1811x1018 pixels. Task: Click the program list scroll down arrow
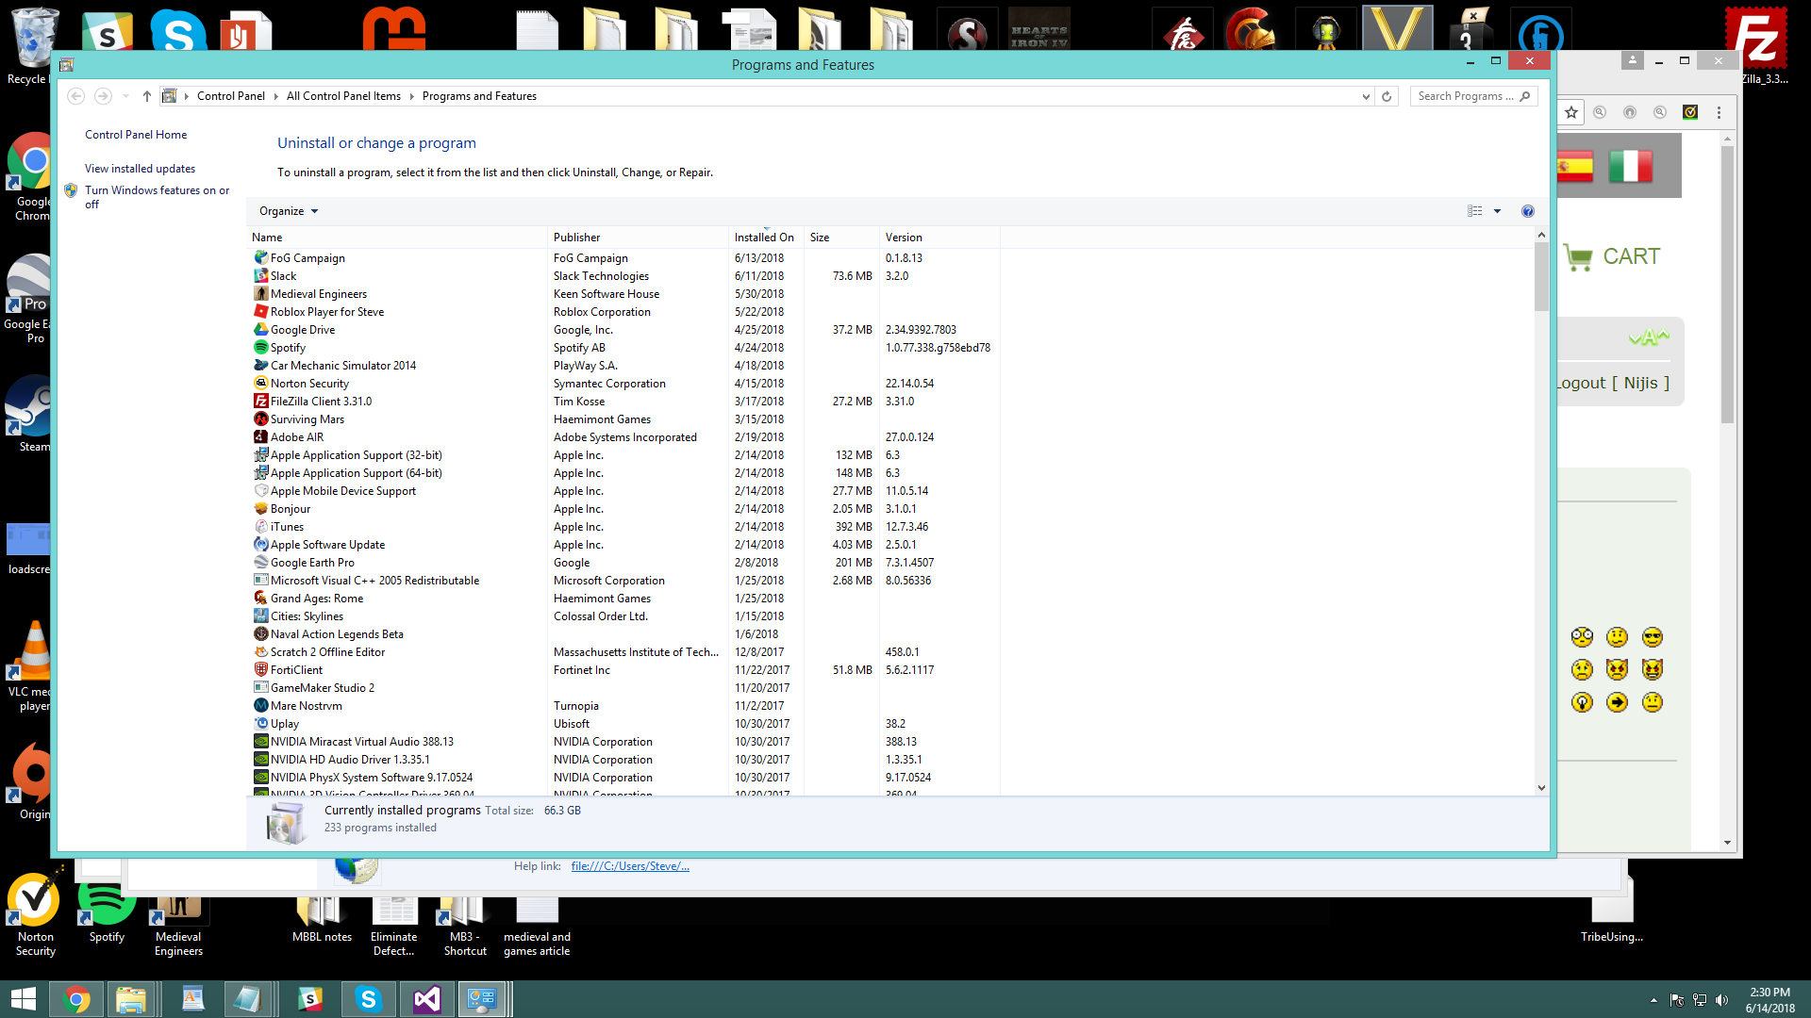1541,788
